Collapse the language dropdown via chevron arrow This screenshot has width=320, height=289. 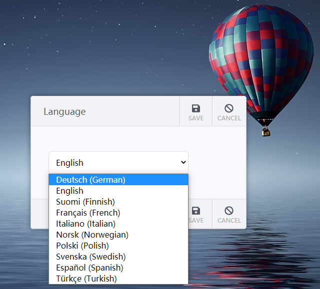coord(183,162)
